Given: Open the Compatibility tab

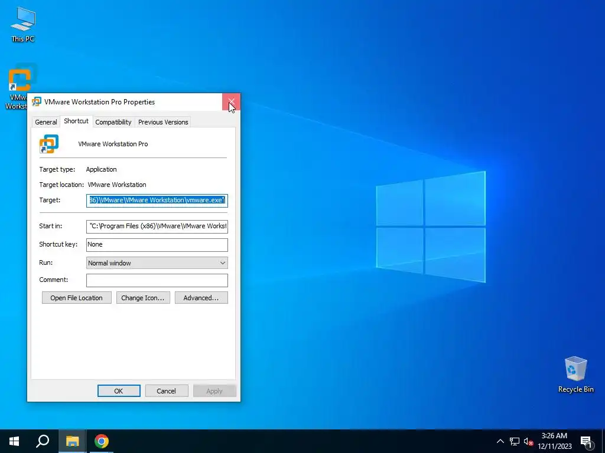Looking at the screenshot, I should point(113,122).
